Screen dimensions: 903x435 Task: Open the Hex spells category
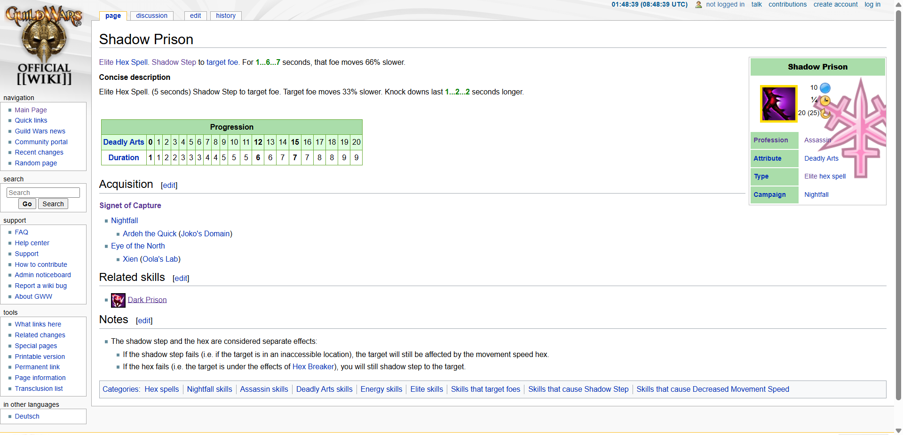[x=162, y=389]
